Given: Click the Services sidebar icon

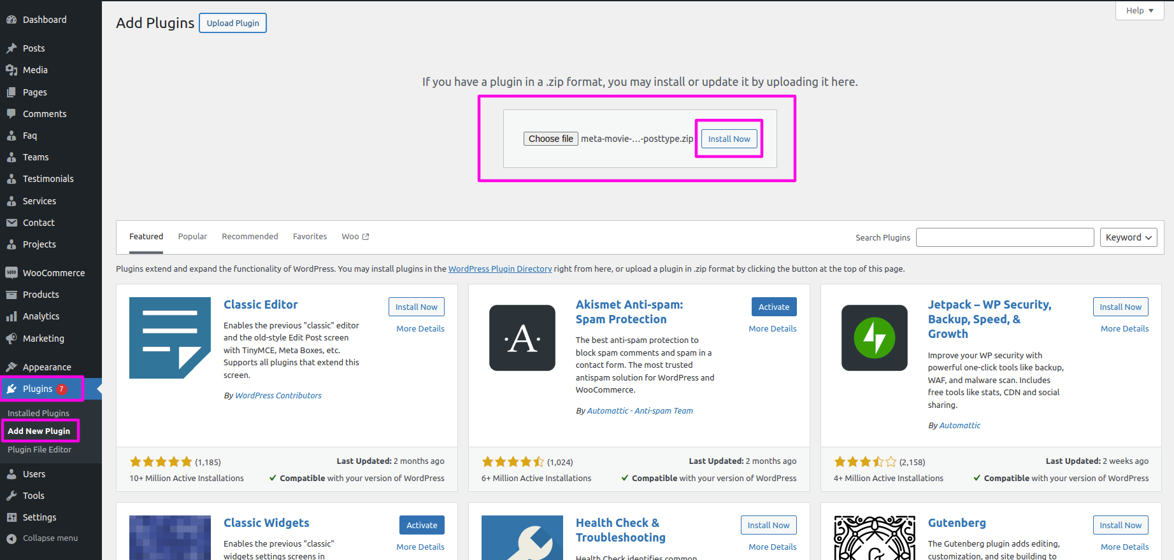Looking at the screenshot, I should (11, 201).
